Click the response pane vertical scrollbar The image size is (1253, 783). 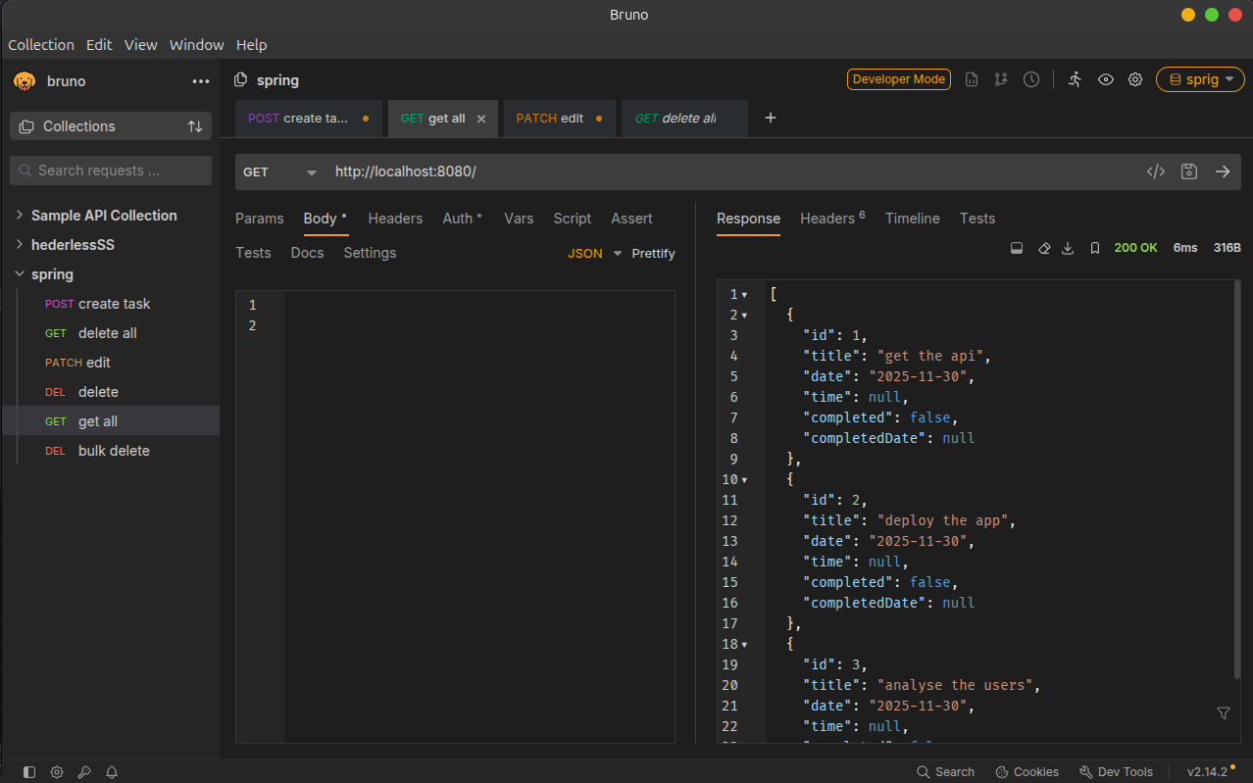(1237, 480)
